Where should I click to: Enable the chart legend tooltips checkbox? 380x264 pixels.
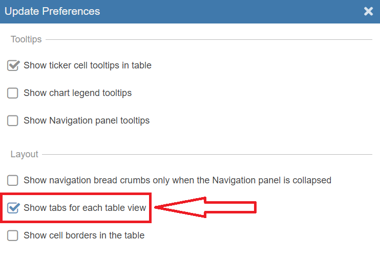pos(13,93)
